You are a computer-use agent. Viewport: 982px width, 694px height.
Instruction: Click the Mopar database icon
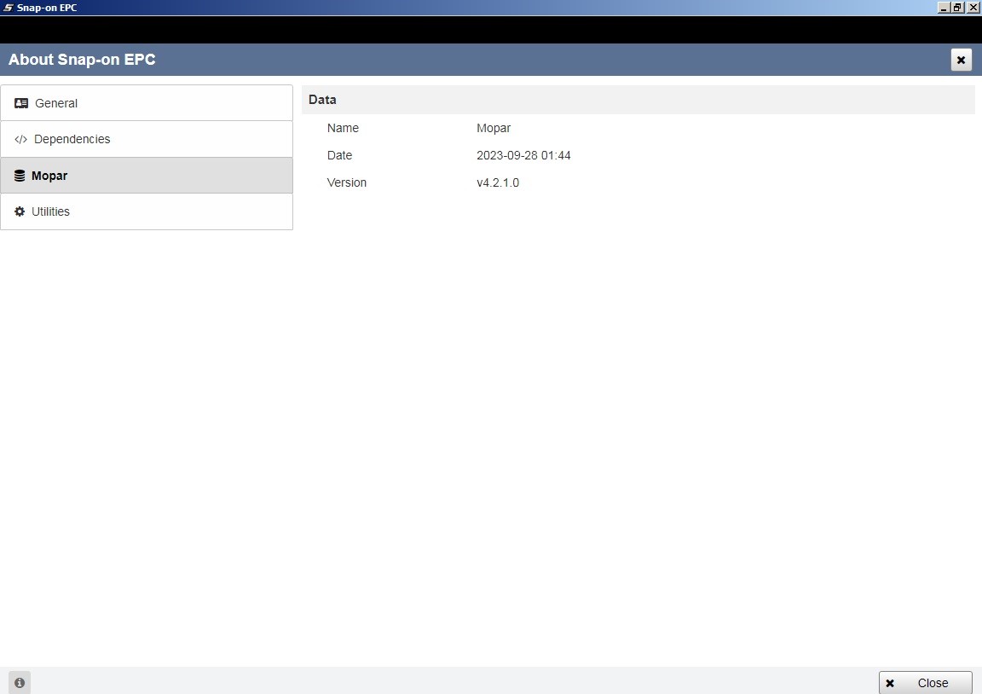click(20, 176)
